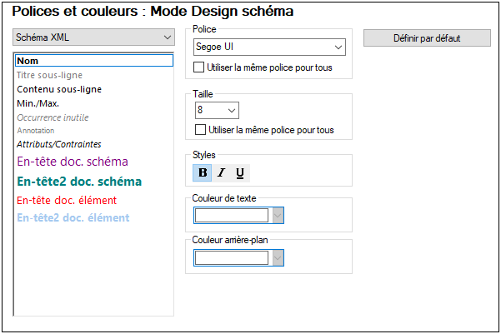This screenshot has width=501, height=334.
Task: Click the Définir par défaut button
Action: click(426, 38)
